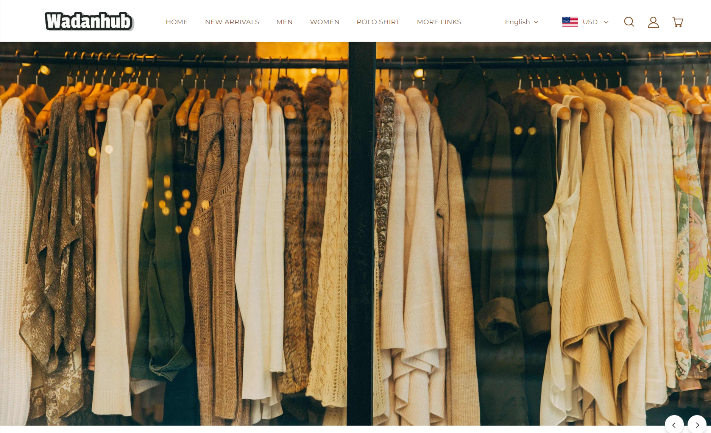Image resolution: width=711 pixels, height=433 pixels.
Task: Go to next slide arrow
Action: 697,425
